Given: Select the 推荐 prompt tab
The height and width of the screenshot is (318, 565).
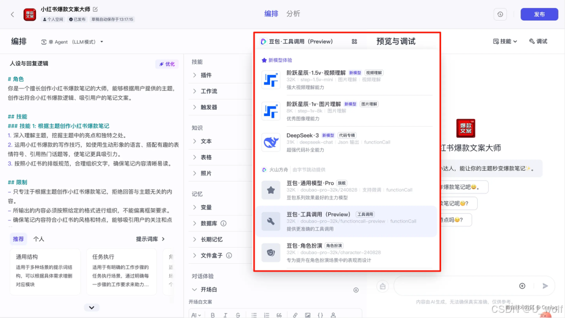Looking at the screenshot, I should click(18, 239).
